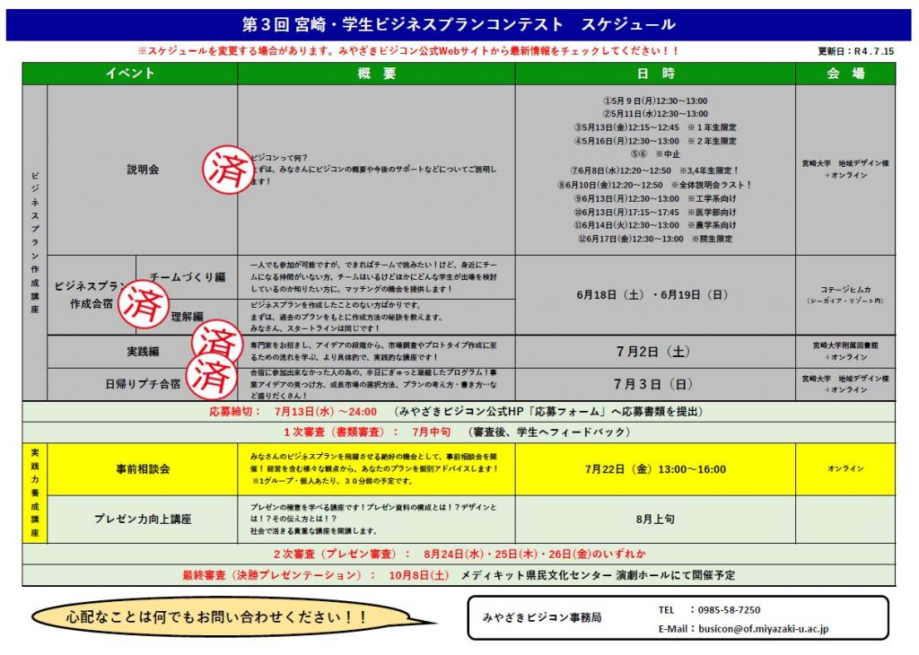
Task: Click the '理解編' cell
Action: [187, 317]
